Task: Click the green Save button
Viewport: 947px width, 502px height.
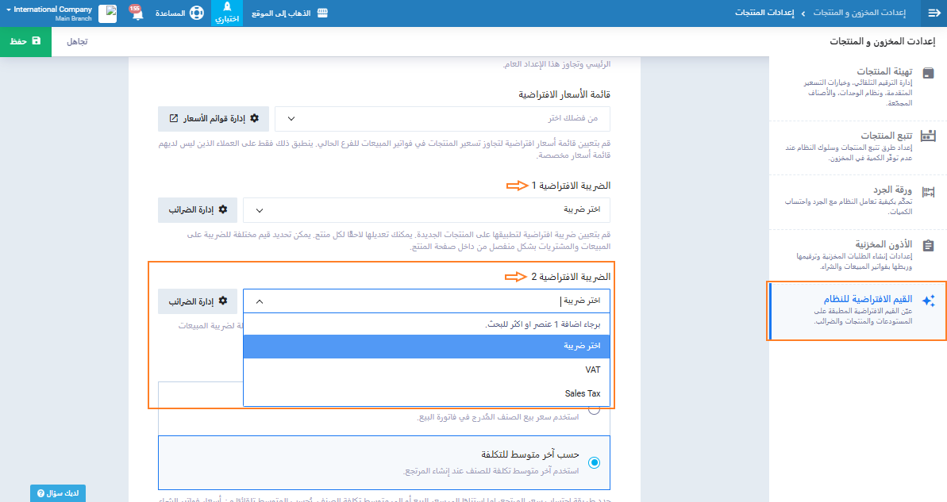Action: pyautogui.click(x=25, y=41)
